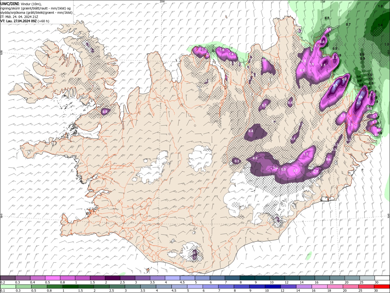The image size is (390, 293).
Task: Pick the white 30 swatch in snow scale
Action: click(x=382, y=278)
